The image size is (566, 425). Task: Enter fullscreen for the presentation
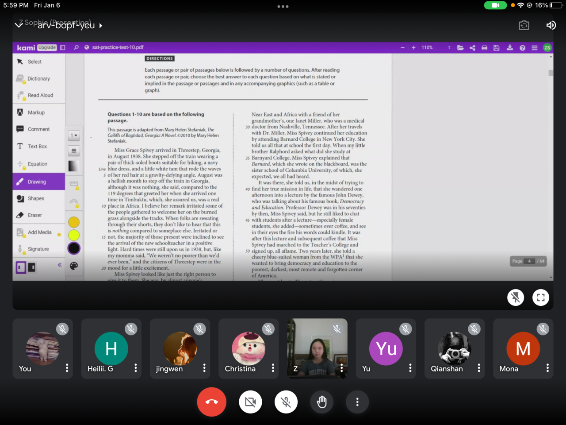pyautogui.click(x=541, y=297)
